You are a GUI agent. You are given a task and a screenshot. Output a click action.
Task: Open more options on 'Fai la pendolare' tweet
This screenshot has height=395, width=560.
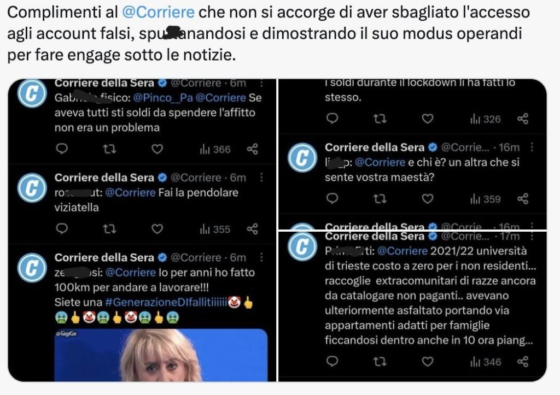pos(261,178)
